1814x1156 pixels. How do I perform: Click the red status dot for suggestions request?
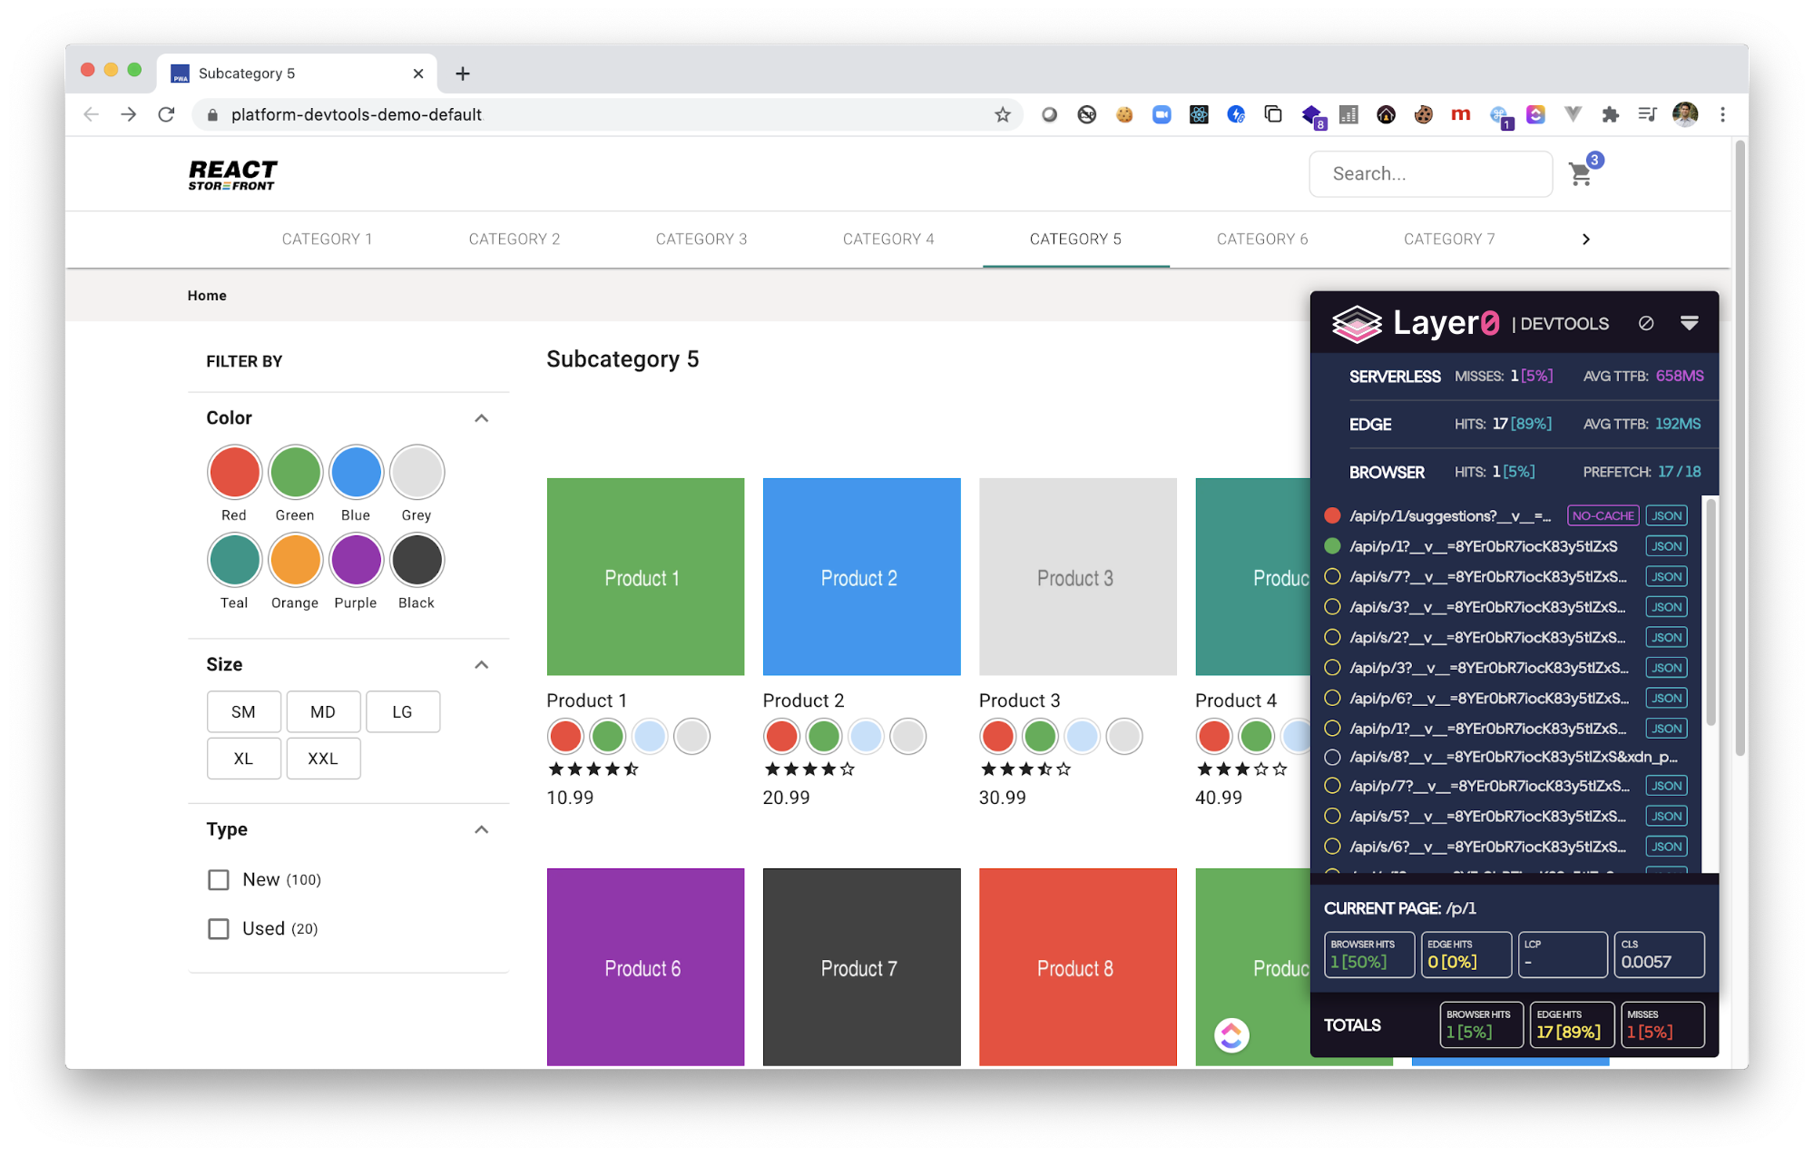point(1332,515)
